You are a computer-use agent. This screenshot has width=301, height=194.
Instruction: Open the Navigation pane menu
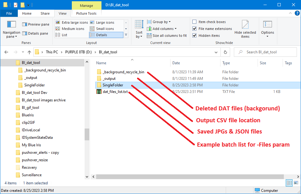(x=11, y=29)
